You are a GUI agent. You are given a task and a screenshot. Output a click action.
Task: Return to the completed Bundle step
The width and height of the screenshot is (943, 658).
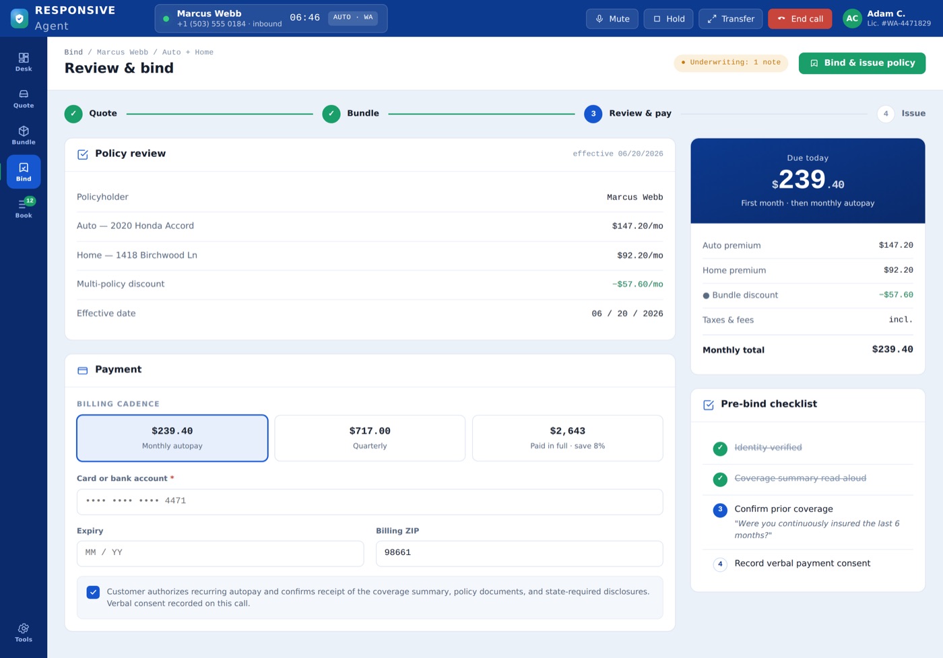[x=351, y=114]
